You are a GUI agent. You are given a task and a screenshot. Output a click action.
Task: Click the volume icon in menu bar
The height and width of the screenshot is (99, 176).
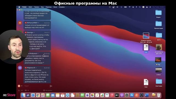[117, 7]
